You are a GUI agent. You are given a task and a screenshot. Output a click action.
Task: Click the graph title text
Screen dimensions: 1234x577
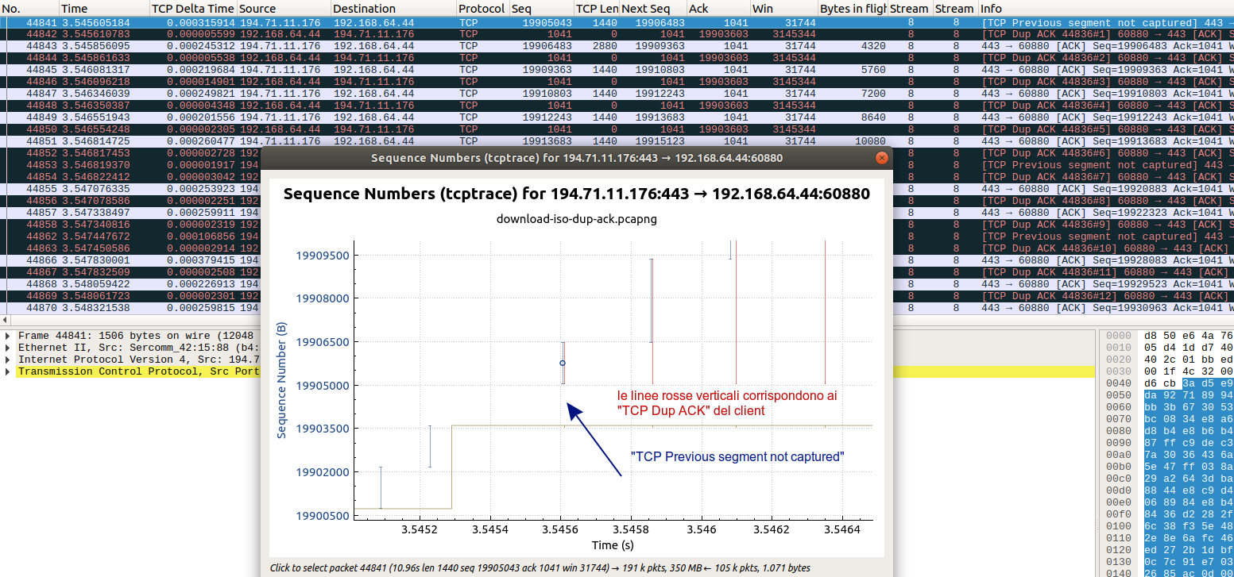click(577, 194)
